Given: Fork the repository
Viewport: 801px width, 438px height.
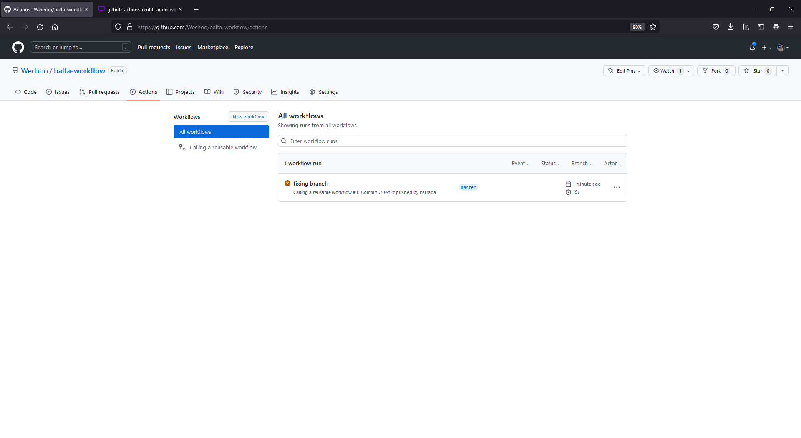Looking at the screenshot, I should click(x=716, y=71).
